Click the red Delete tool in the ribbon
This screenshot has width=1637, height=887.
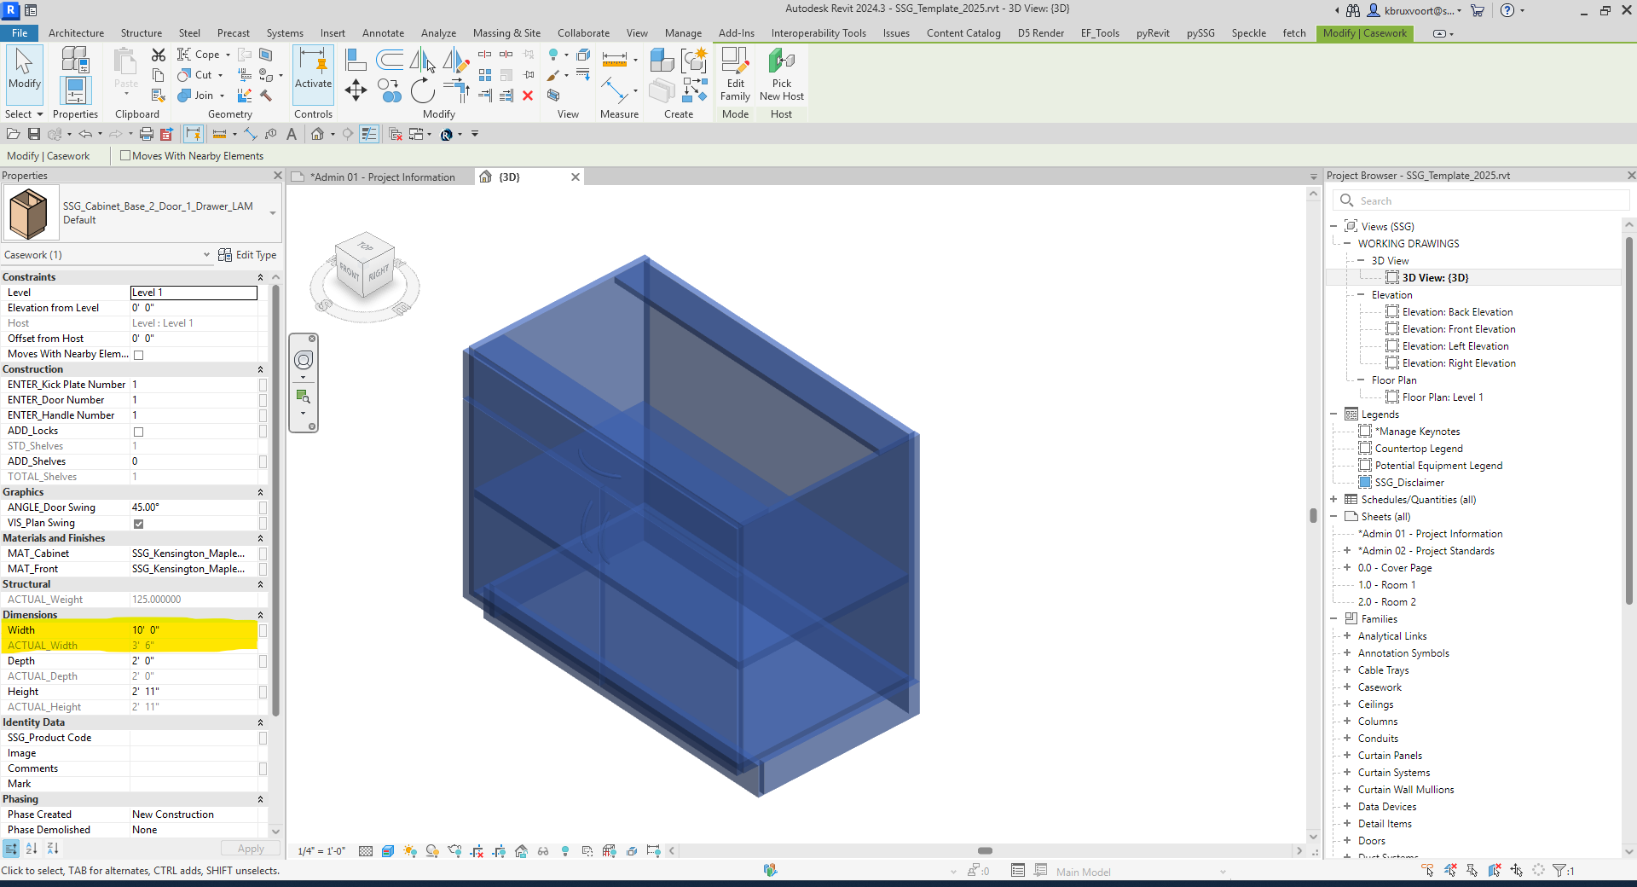528,96
